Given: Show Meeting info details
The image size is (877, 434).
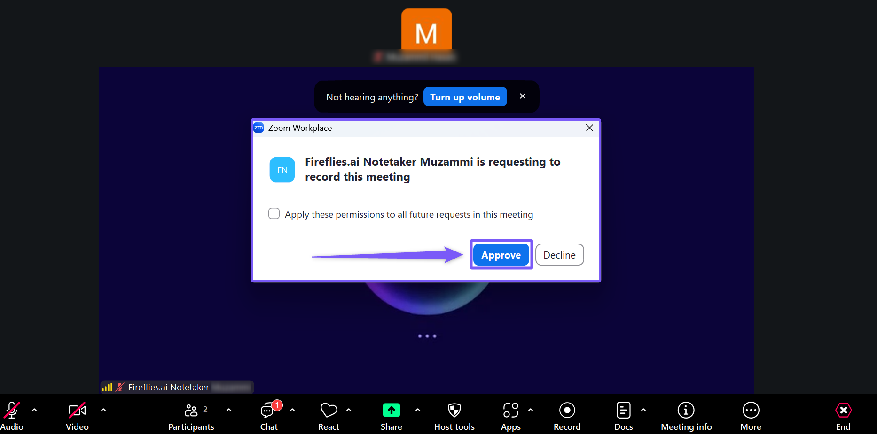Looking at the screenshot, I should pos(686,416).
